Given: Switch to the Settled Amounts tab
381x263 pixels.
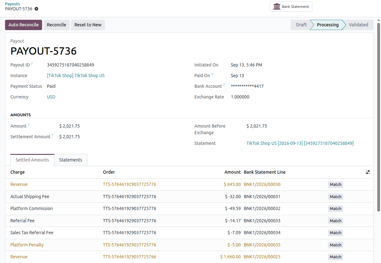Looking at the screenshot, I should [32, 160].
